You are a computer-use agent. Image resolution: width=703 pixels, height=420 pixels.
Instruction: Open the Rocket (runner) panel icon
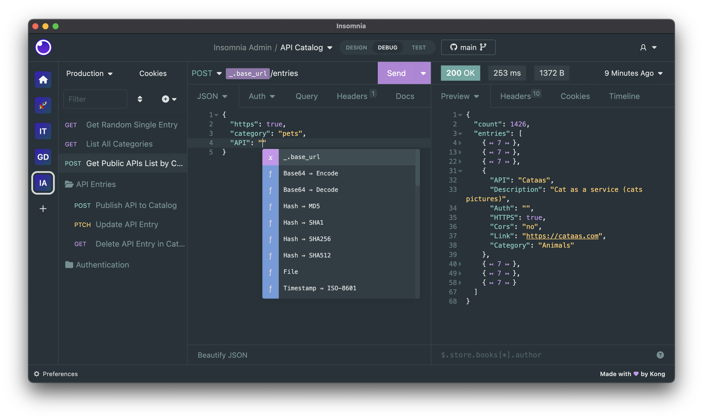pos(43,104)
